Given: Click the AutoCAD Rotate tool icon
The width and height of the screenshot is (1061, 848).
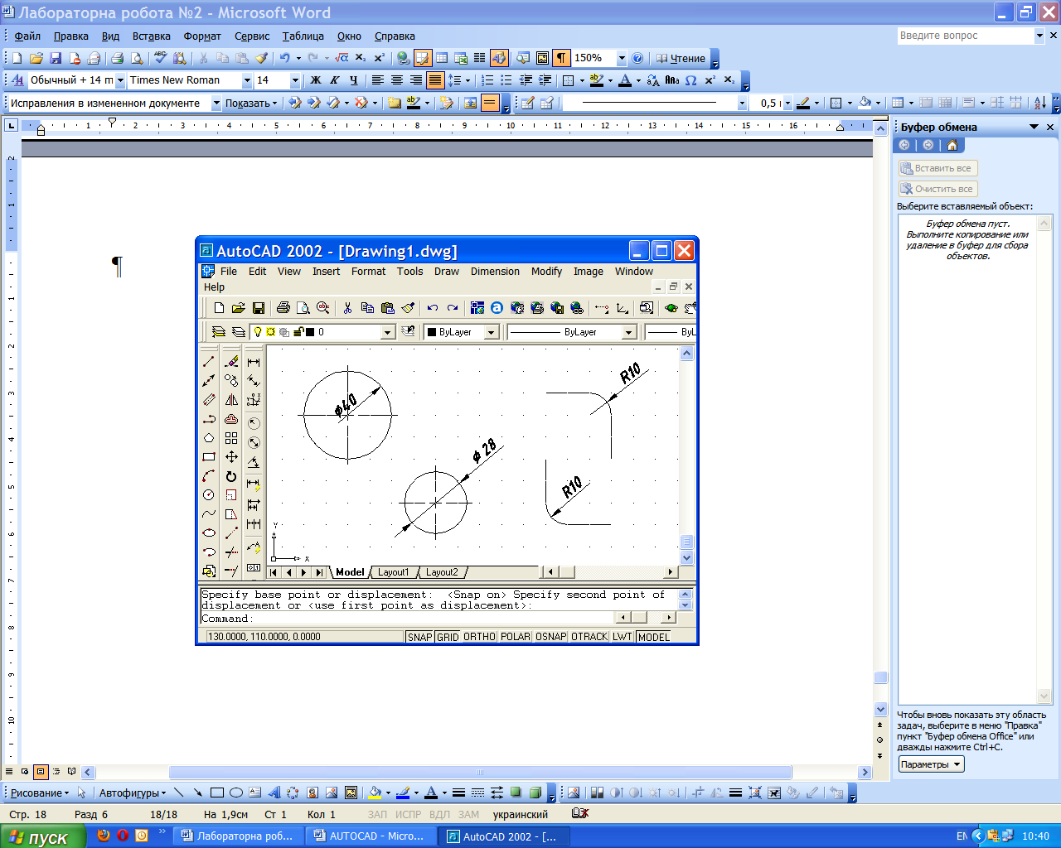Looking at the screenshot, I should click(231, 476).
